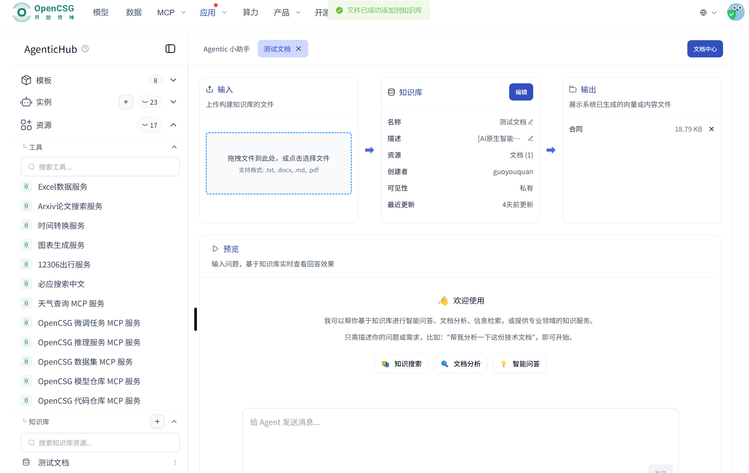
Task: Add a new 知识库 with plus icon
Action: click(157, 421)
